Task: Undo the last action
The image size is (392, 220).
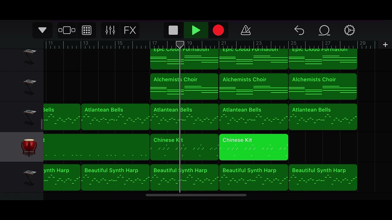Action: click(299, 30)
